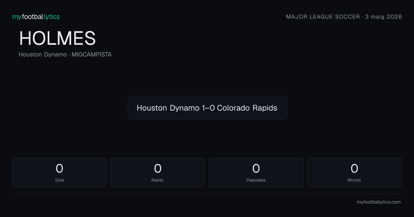Click the 3 maig 2026 match date
The height and width of the screenshot is (217, 414).
(x=384, y=17)
